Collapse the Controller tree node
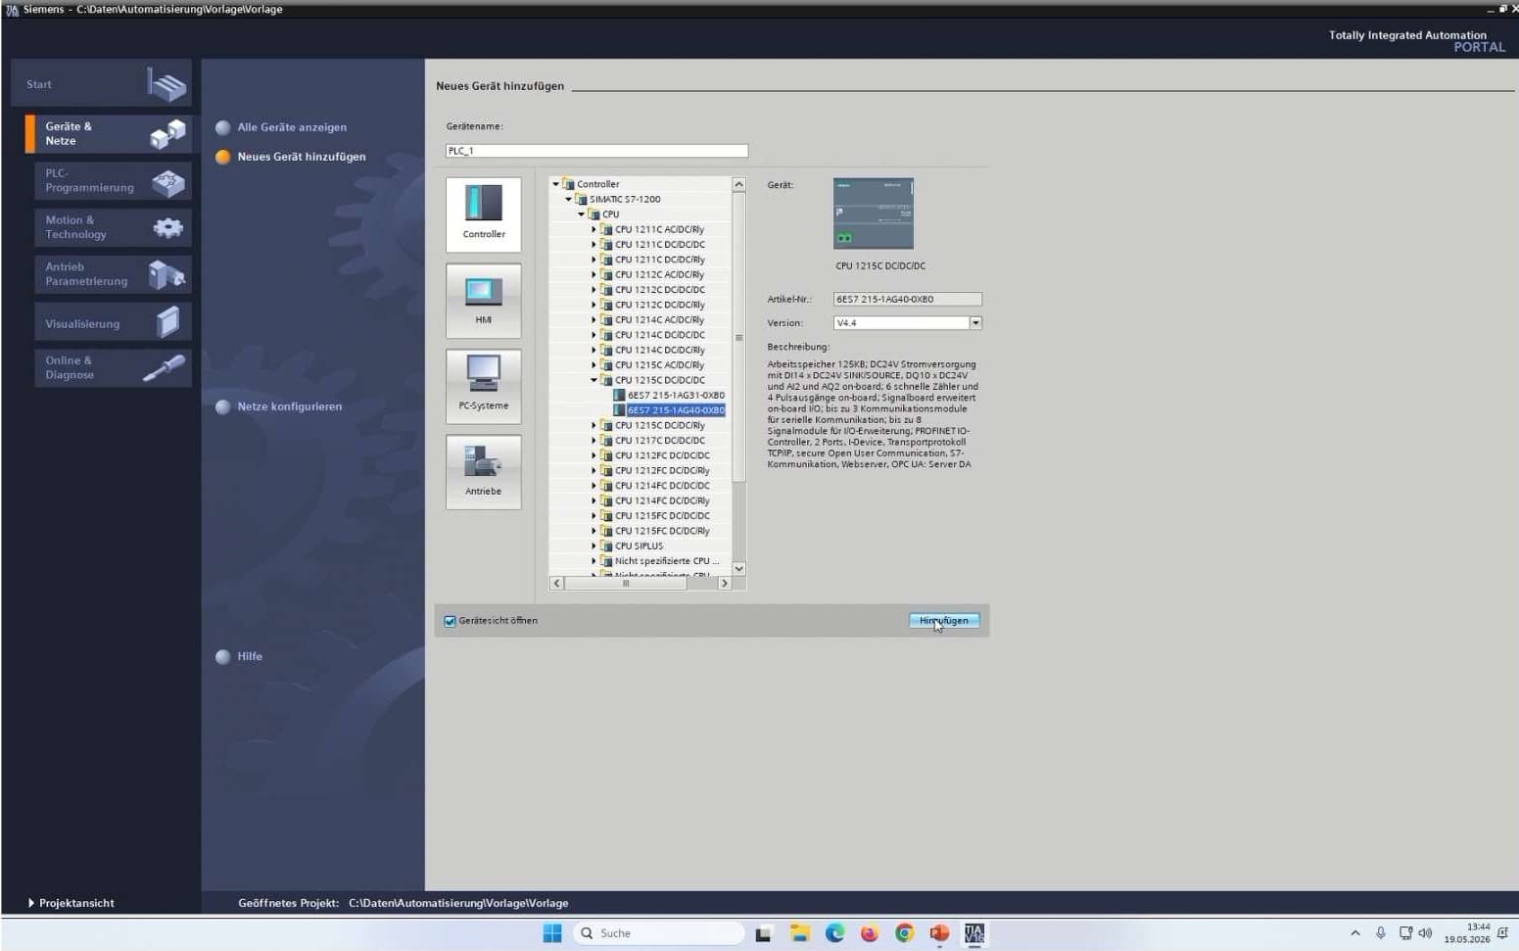This screenshot has width=1519, height=951. [x=556, y=184]
